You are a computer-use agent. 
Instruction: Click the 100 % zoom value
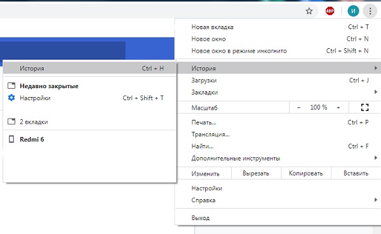(318, 107)
